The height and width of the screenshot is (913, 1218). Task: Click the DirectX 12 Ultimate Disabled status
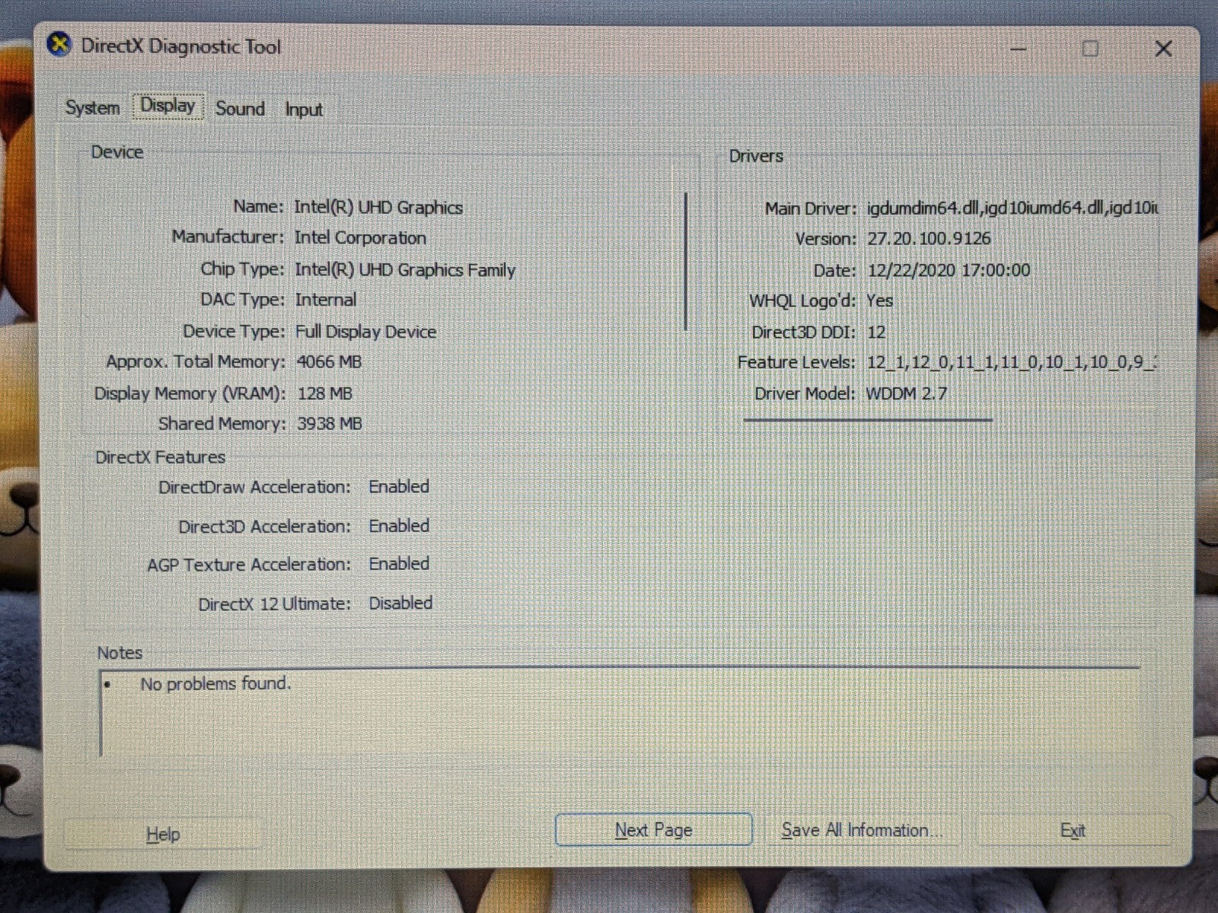[x=400, y=603]
